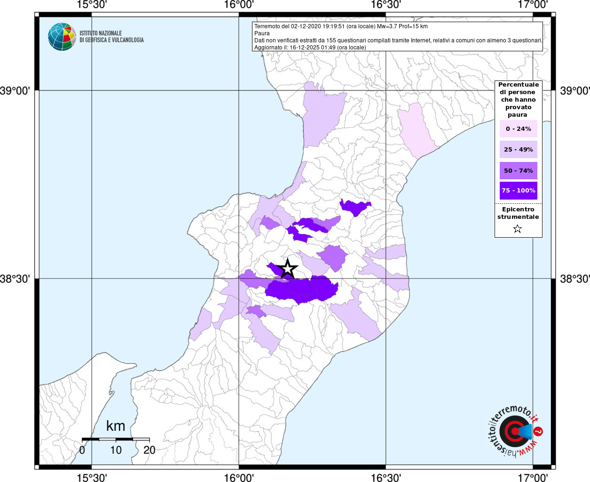This screenshot has width=590, height=482.
Task: Click the INGV globe logo
Action: coord(62,37)
